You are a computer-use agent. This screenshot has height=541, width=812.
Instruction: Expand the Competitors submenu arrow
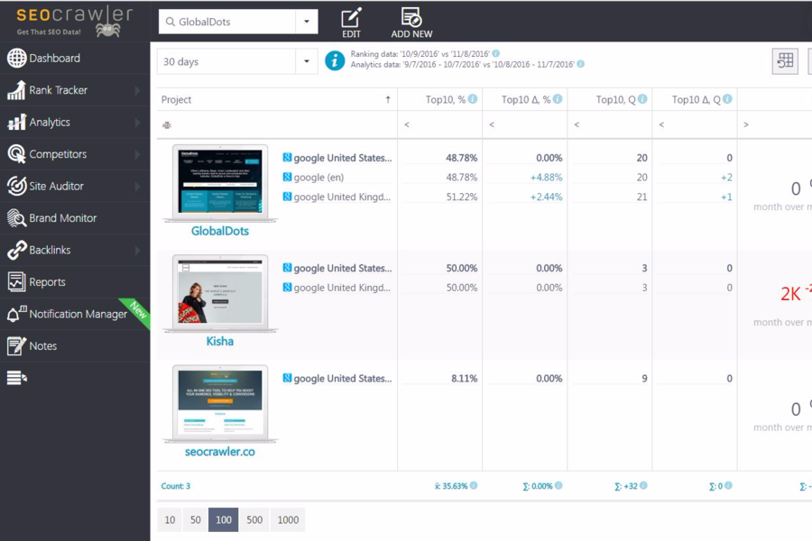[137, 154]
